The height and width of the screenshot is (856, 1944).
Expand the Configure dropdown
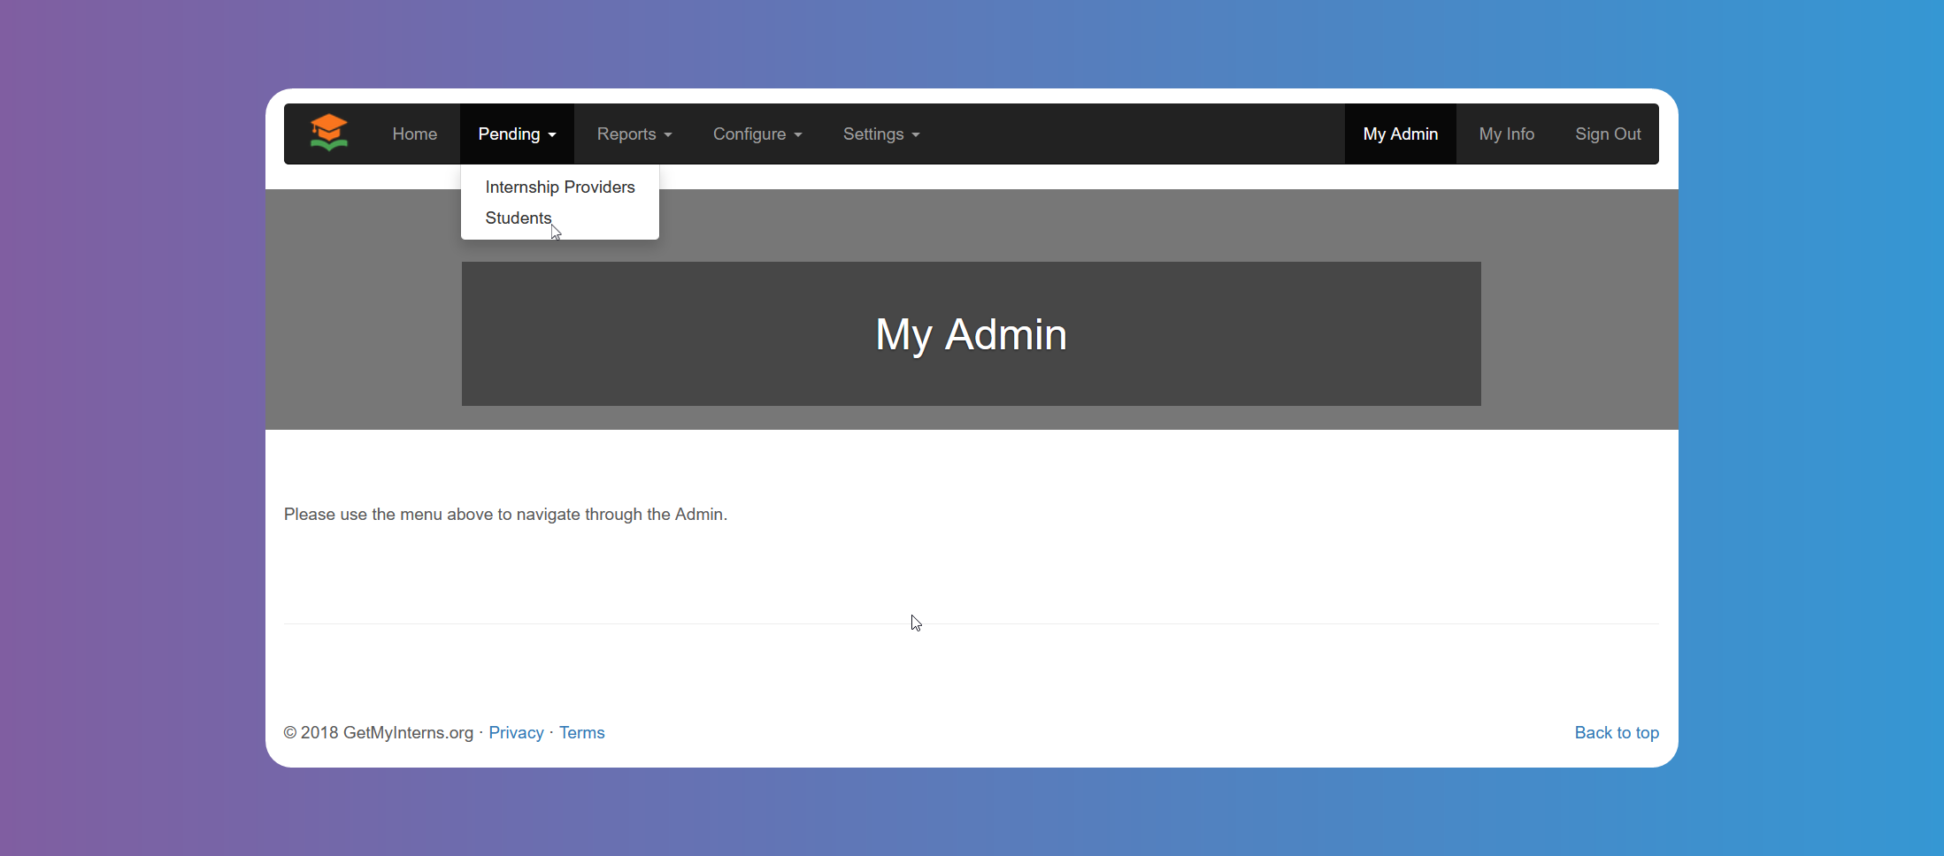point(757,134)
